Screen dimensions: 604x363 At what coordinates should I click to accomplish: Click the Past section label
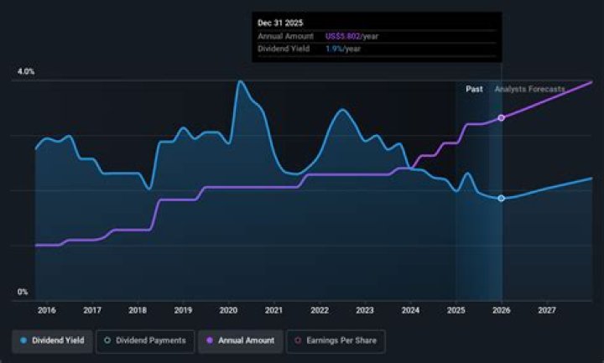(x=474, y=89)
